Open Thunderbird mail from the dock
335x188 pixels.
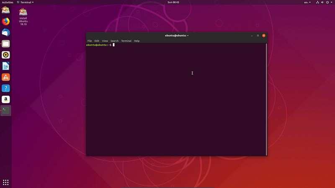pyautogui.click(x=6, y=33)
